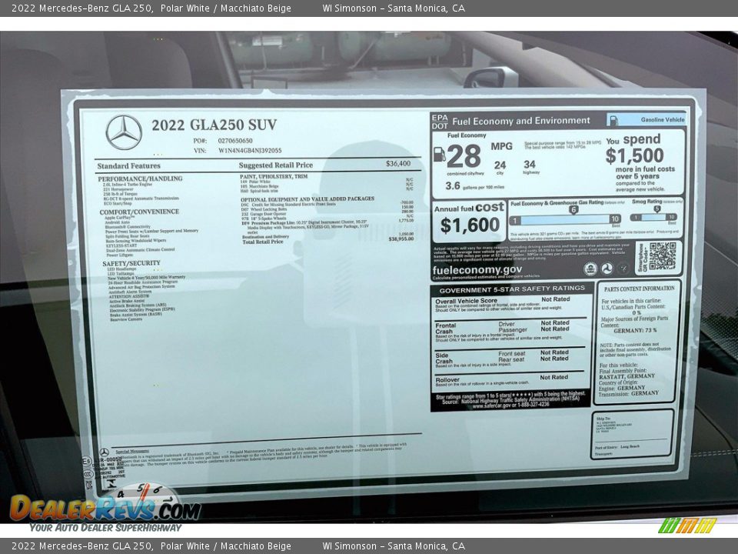
Task: Click the 'Side Crash' label
Action: point(444,358)
